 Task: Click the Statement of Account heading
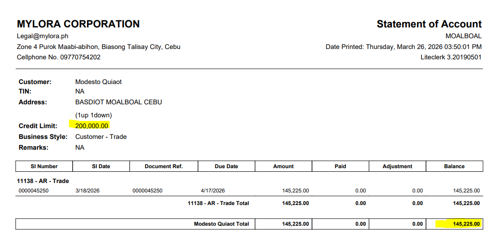pos(429,24)
